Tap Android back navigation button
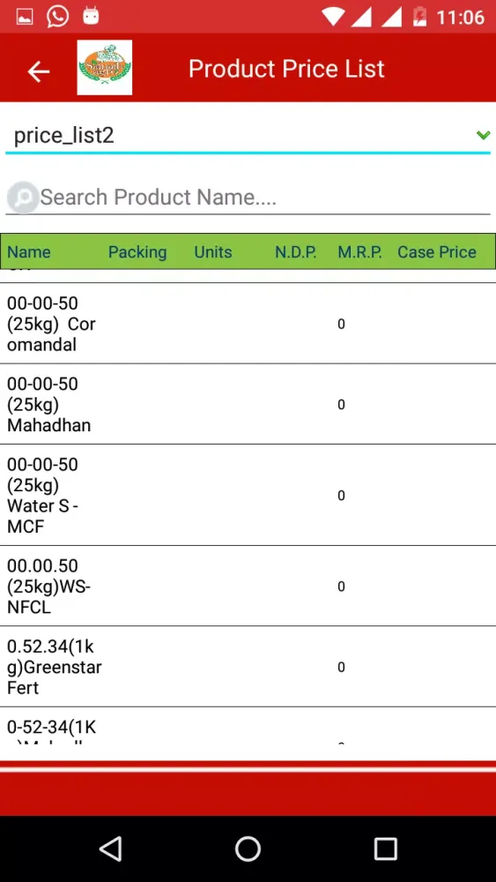The width and height of the screenshot is (496, 882). tap(111, 848)
